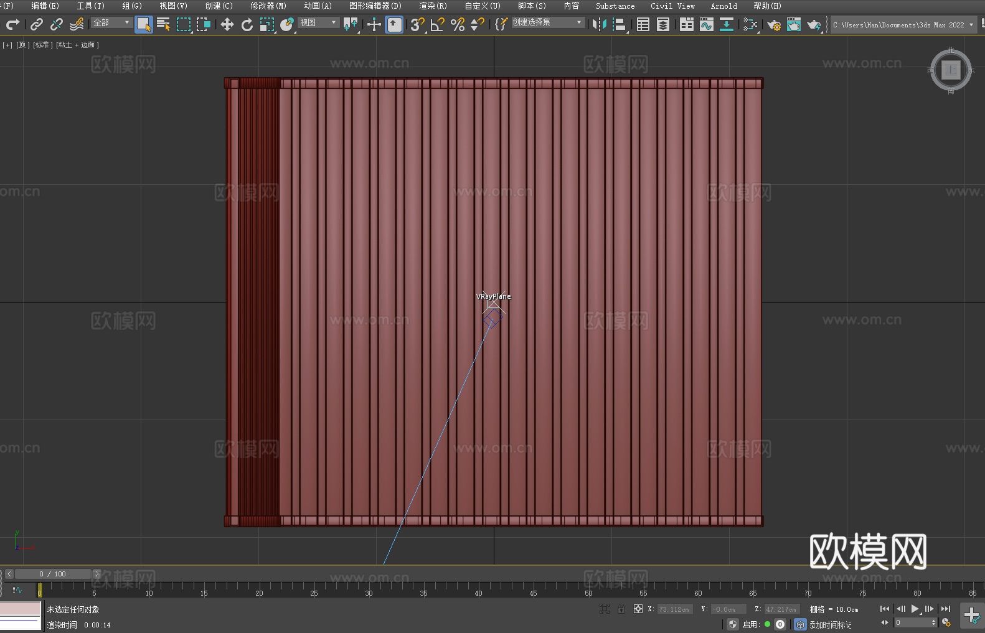Click the X coordinate input field
985x633 pixels.
[675, 609]
